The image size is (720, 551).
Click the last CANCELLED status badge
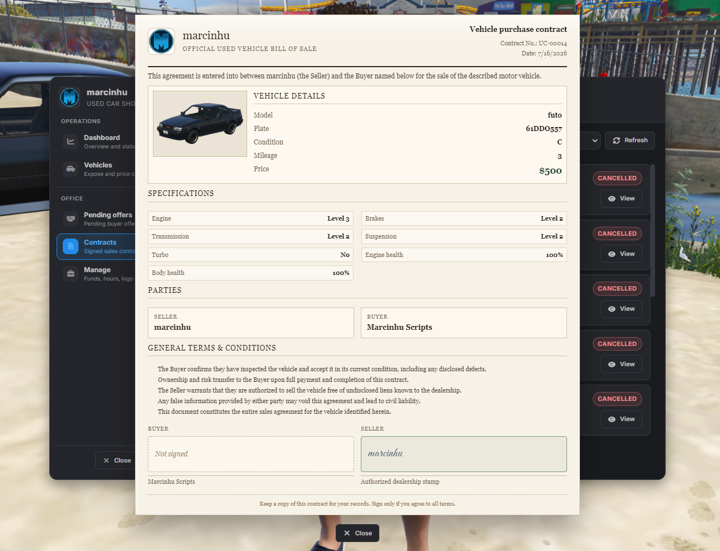pyautogui.click(x=617, y=399)
